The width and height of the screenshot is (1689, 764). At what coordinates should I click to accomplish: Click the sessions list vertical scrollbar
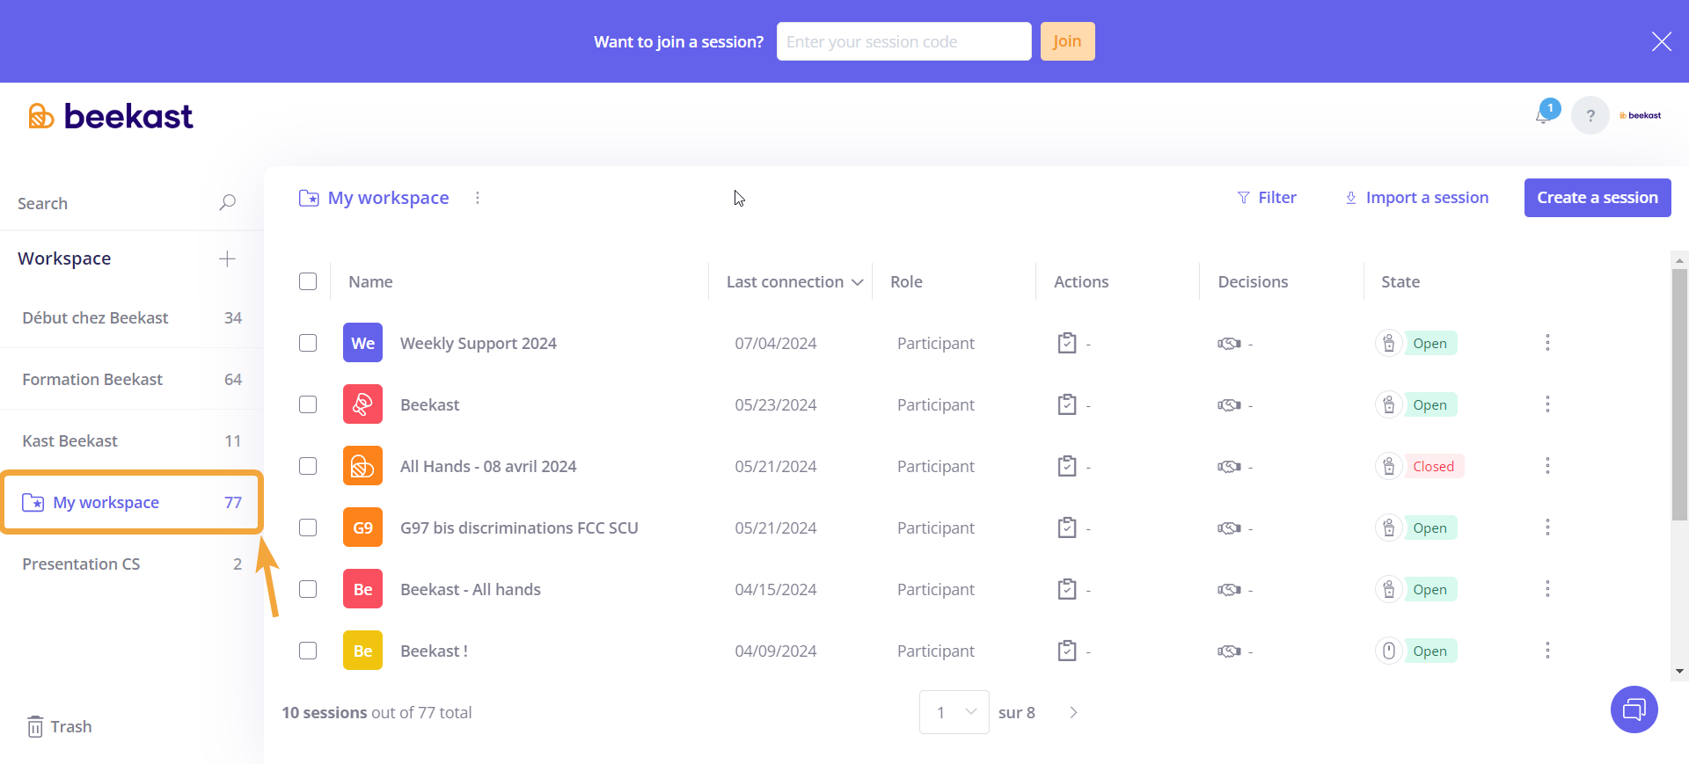1679,395
